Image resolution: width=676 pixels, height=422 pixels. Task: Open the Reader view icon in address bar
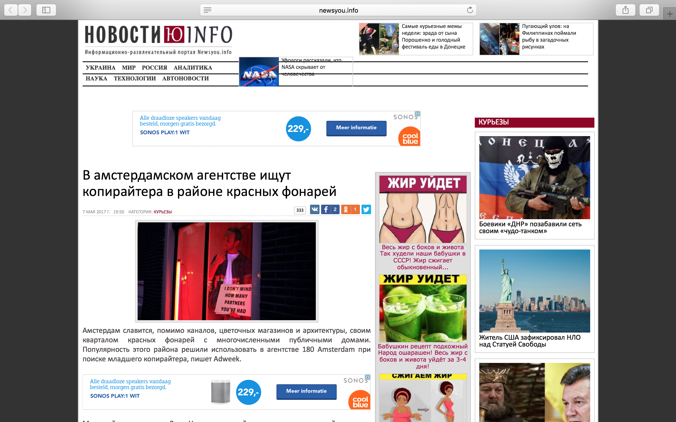207,10
